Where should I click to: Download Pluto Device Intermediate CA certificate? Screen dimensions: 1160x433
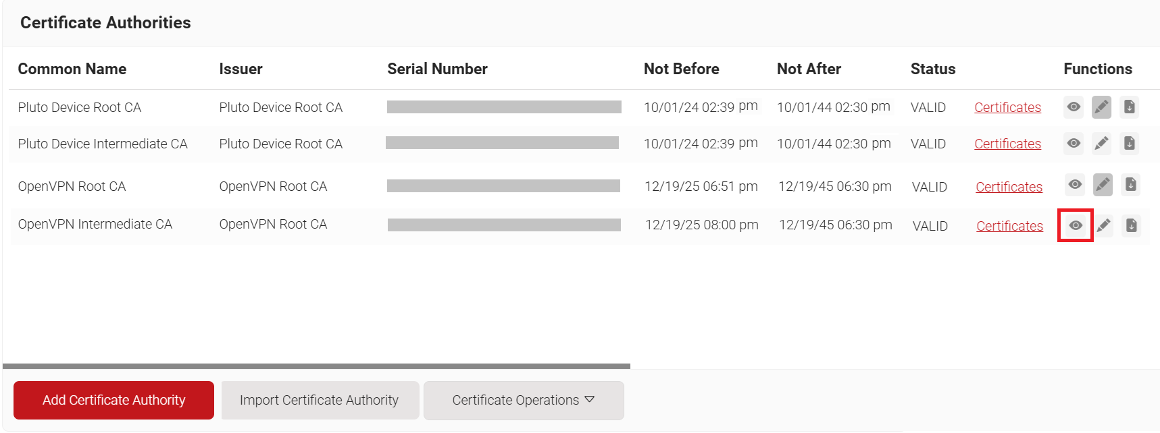point(1129,144)
